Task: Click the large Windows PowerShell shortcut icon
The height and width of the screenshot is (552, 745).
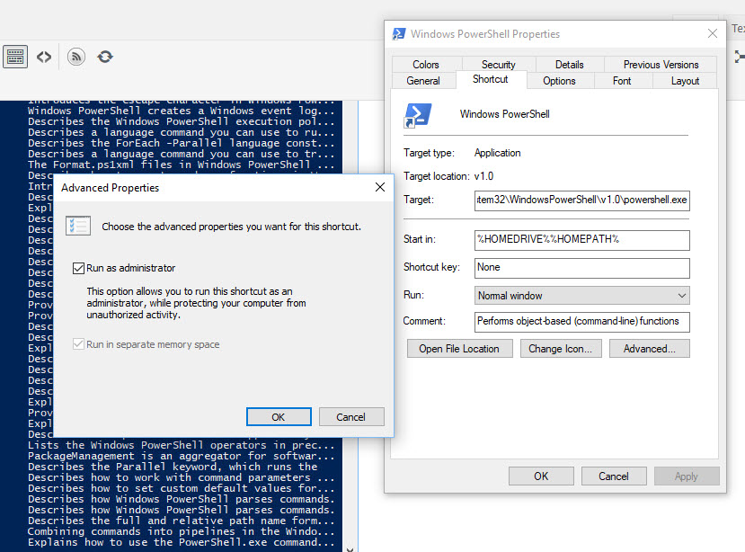Action: (418, 116)
